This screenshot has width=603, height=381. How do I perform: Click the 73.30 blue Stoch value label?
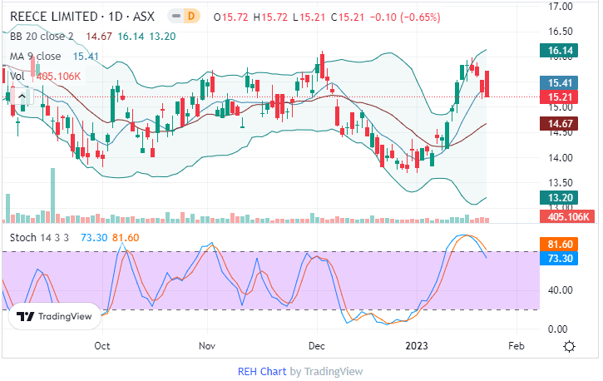558,260
